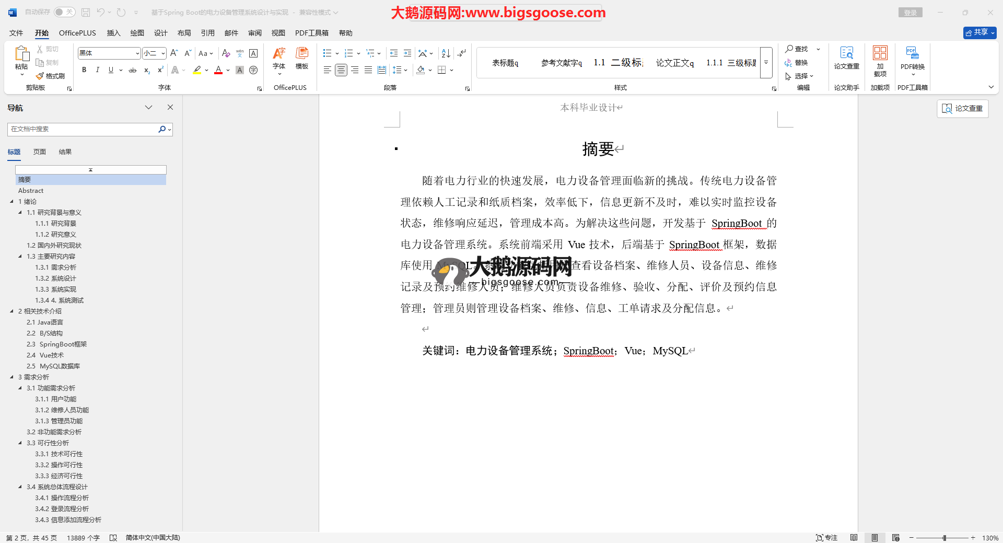The height and width of the screenshot is (543, 1003).
Task: Toggle italic text formatting
Action: click(x=97, y=70)
